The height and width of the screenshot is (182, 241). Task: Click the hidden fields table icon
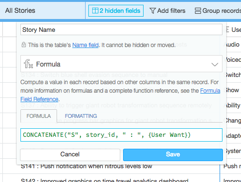pyautogui.click(x=95, y=11)
